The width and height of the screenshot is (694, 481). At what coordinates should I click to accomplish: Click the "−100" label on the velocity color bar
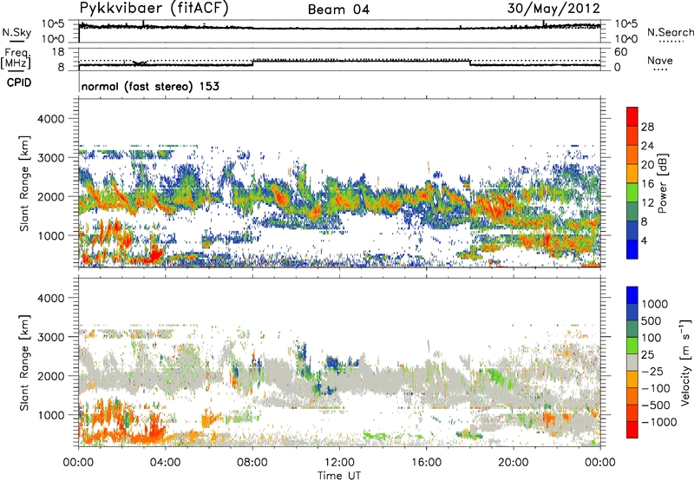point(656,388)
